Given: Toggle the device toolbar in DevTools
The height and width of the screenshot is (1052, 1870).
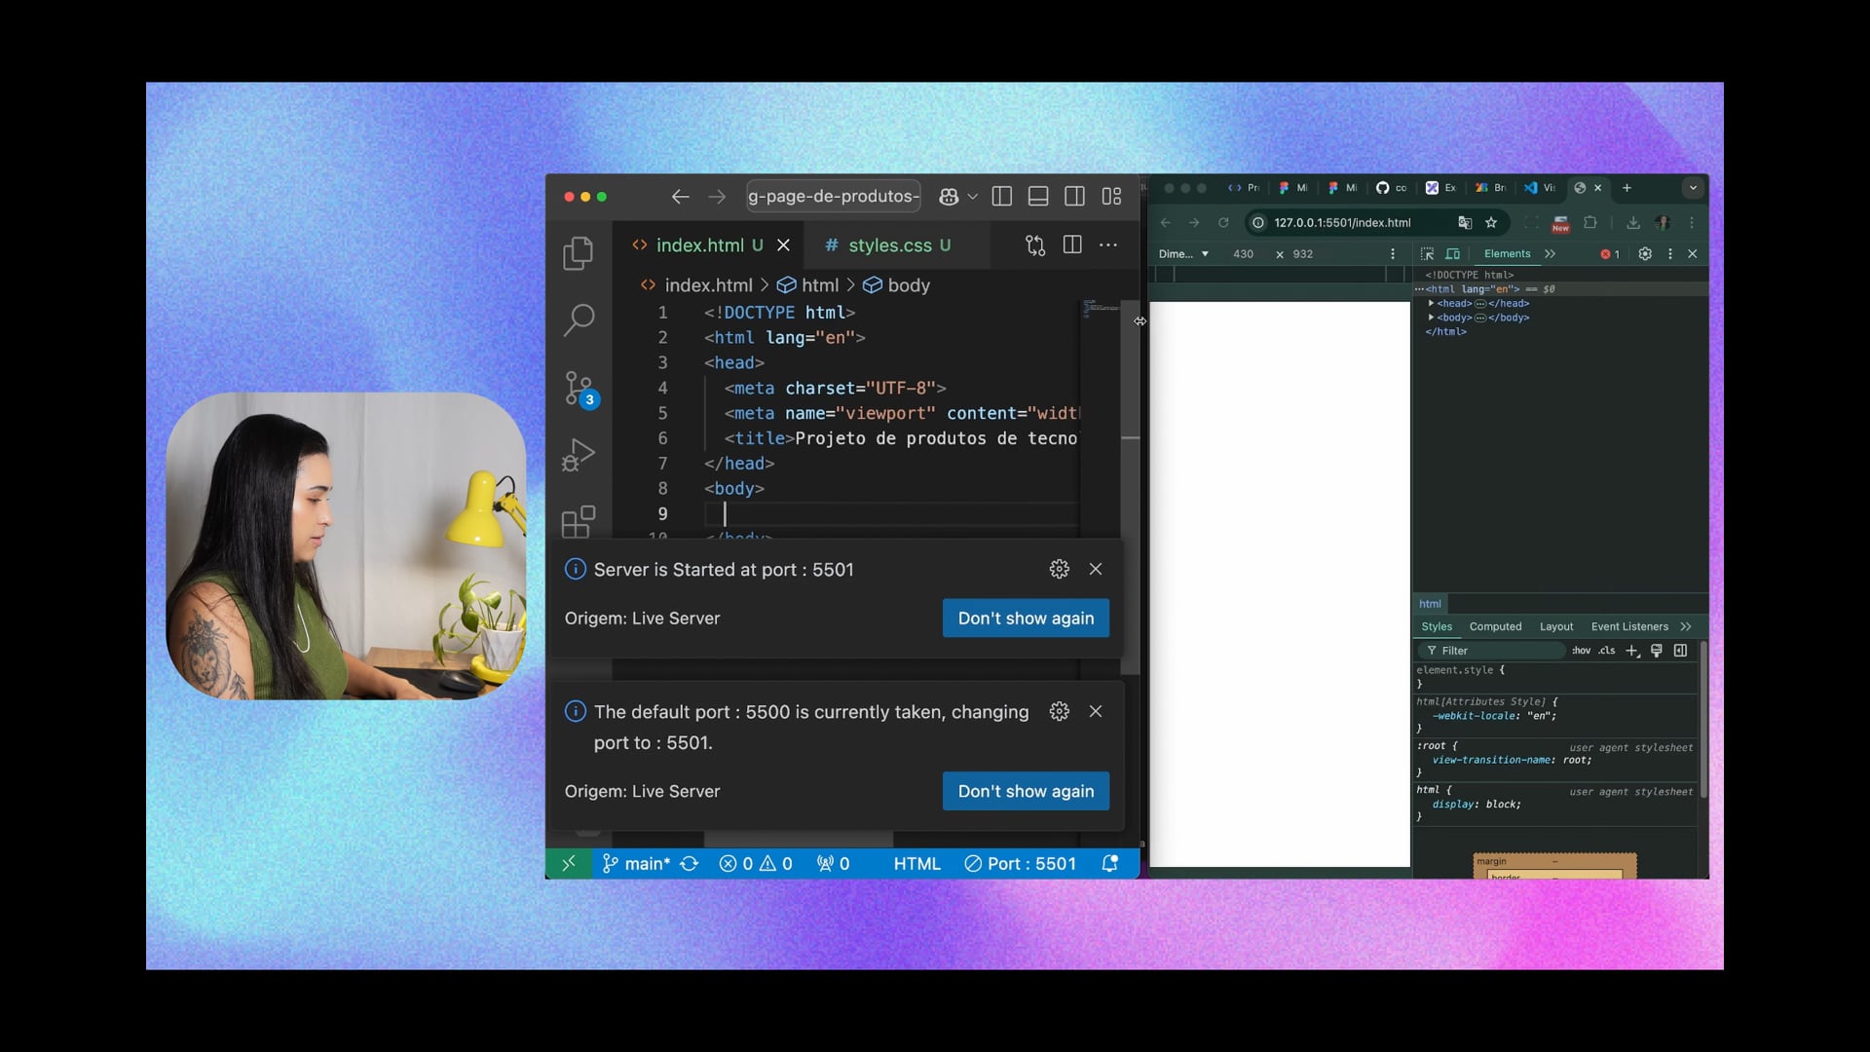Looking at the screenshot, I should pyautogui.click(x=1452, y=254).
